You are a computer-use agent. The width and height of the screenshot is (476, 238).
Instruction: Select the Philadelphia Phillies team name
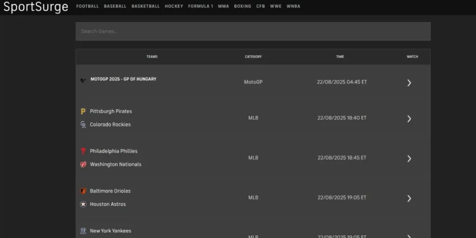tap(113, 151)
